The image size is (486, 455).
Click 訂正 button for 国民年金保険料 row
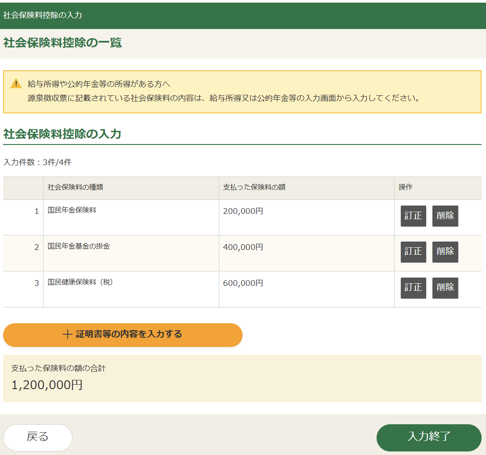pyautogui.click(x=413, y=216)
